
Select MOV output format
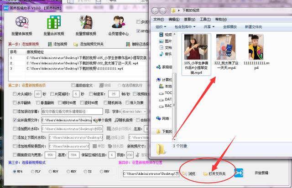tap(50, 171)
